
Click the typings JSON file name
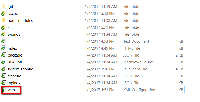point(14,83)
